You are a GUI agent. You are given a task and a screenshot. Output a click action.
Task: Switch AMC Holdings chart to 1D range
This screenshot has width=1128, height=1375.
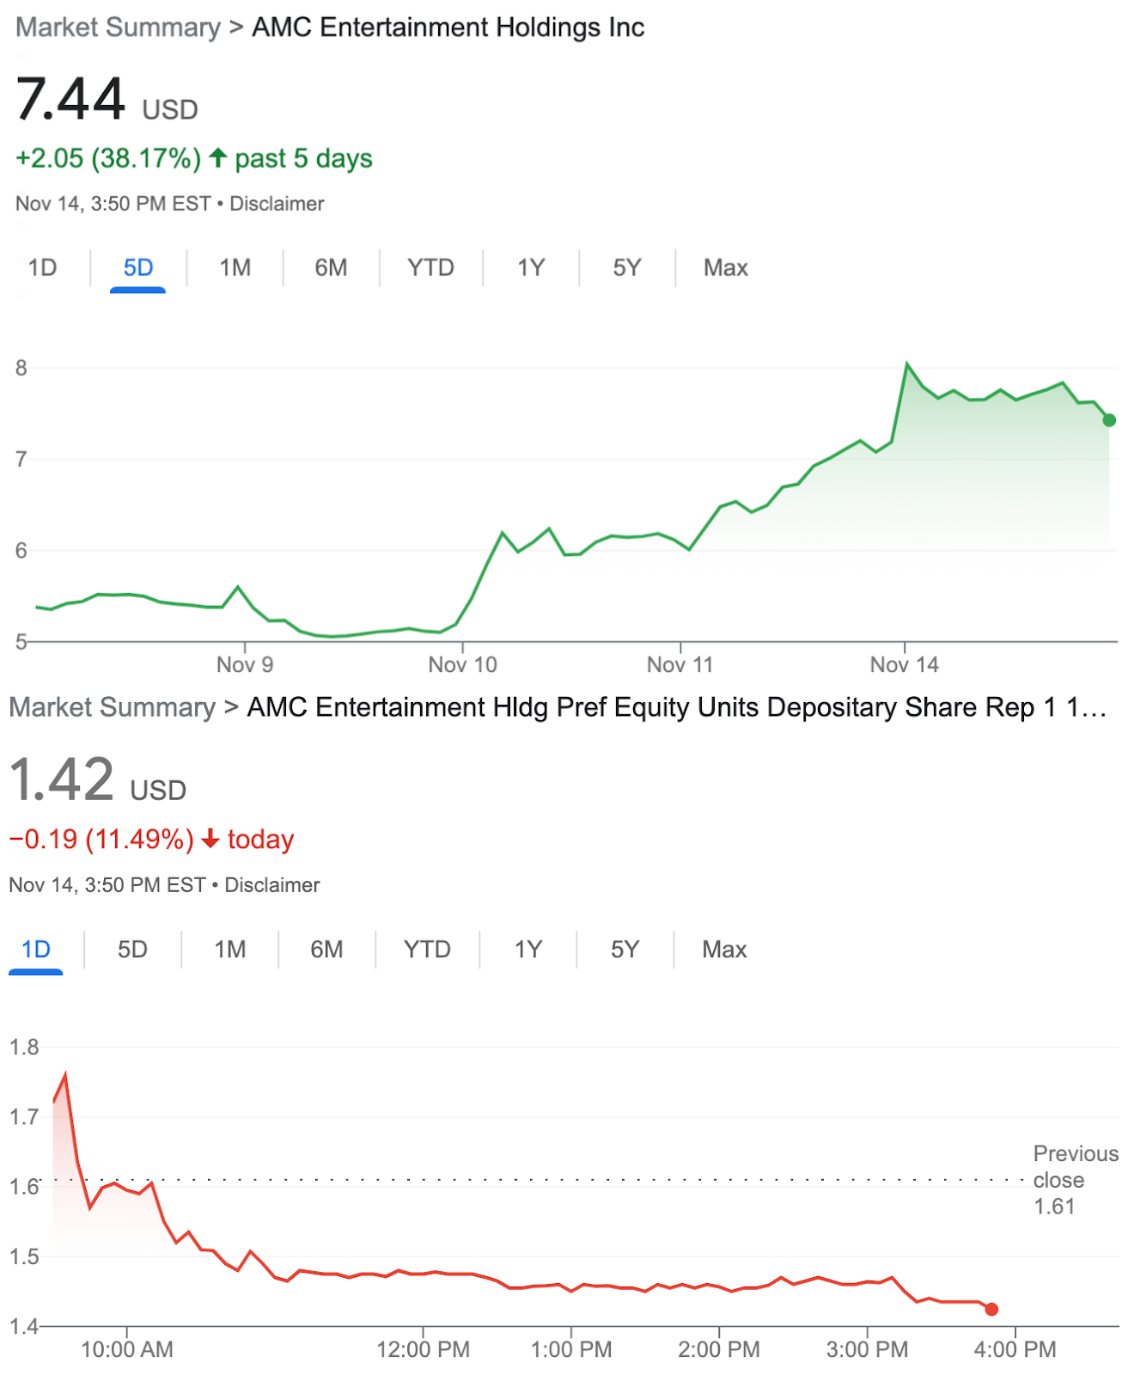tap(42, 268)
